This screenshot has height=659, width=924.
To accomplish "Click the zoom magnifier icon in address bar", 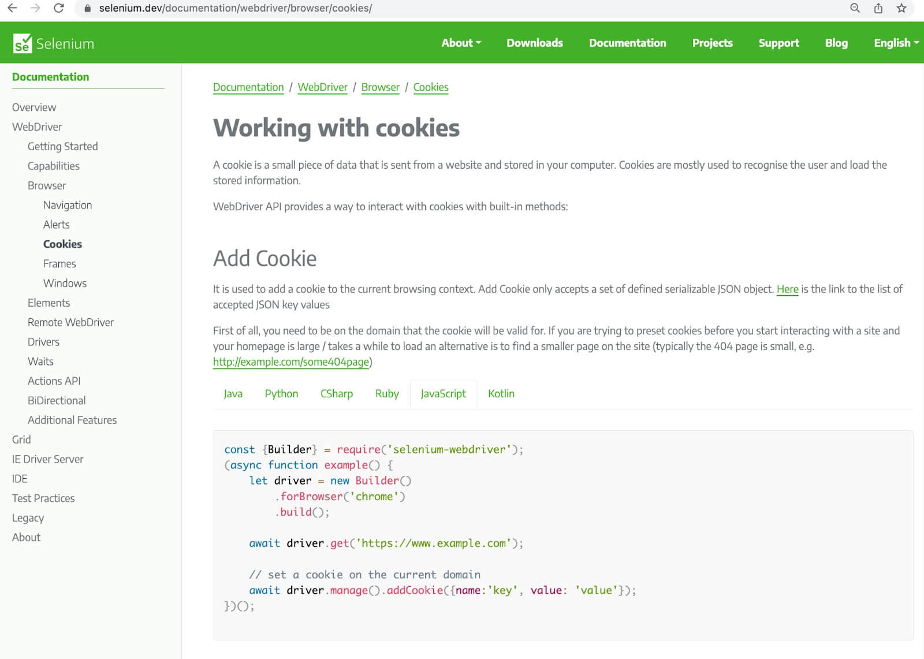I will click(855, 8).
